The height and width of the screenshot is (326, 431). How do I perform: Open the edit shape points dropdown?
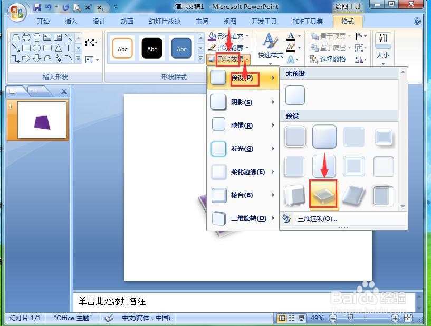[x=91, y=43]
